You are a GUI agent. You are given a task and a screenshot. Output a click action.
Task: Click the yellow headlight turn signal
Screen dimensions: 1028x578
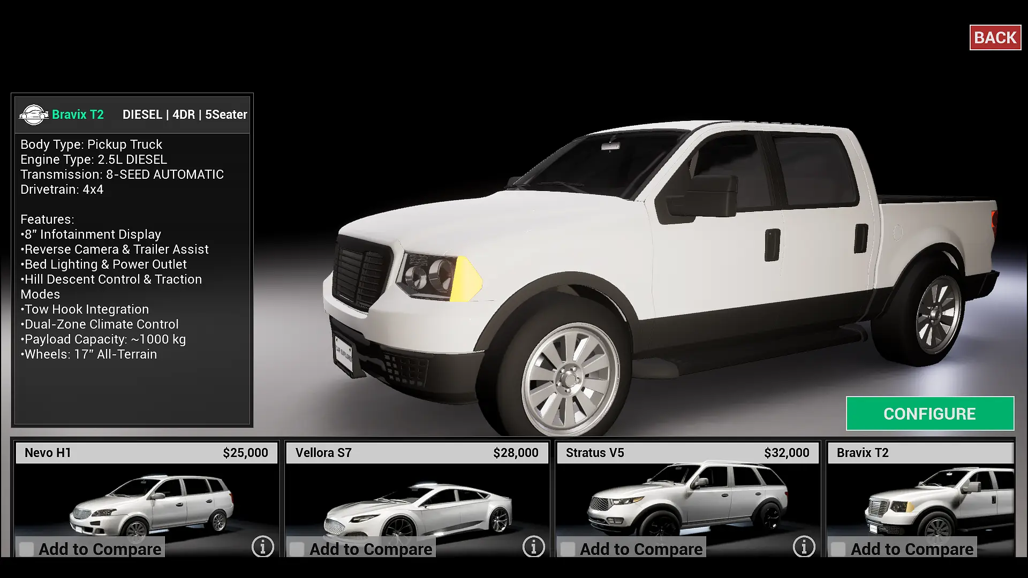click(x=465, y=279)
